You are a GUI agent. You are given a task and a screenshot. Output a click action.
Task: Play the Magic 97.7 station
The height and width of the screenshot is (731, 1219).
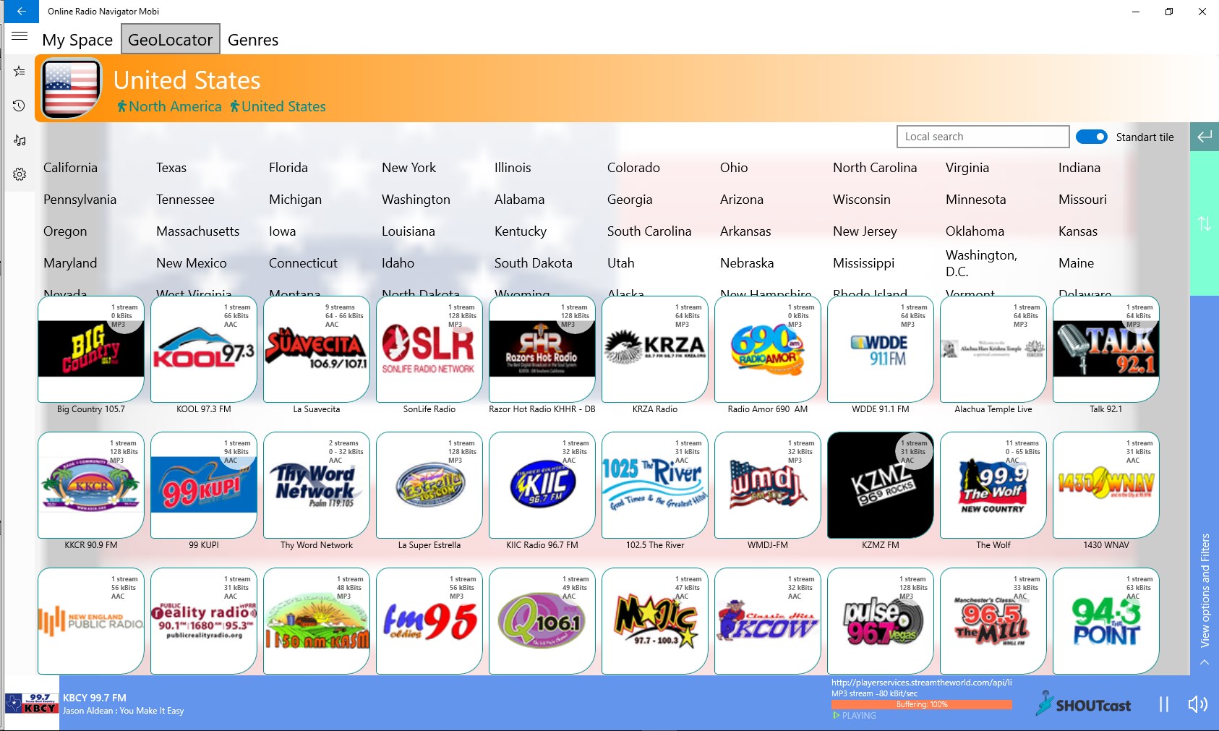pos(655,621)
